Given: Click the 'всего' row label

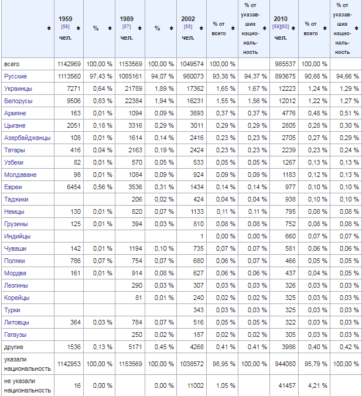Looking at the screenshot, I should (12, 64).
